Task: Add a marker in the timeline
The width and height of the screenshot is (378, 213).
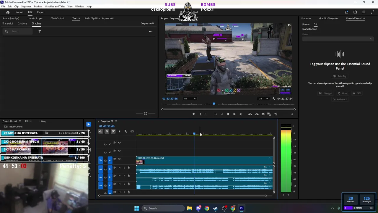Action: click(119, 131)
